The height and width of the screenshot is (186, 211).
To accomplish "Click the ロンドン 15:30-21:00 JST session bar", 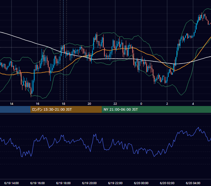I will click(x=66, y=109).
